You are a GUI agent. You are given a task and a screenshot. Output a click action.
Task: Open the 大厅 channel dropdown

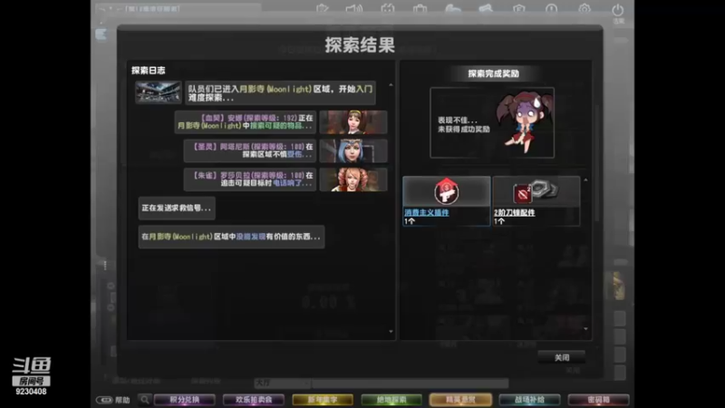click(282, 383)
